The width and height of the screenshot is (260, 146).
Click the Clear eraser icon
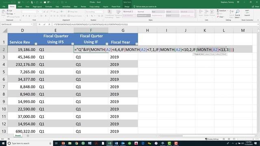coord(218,17)
